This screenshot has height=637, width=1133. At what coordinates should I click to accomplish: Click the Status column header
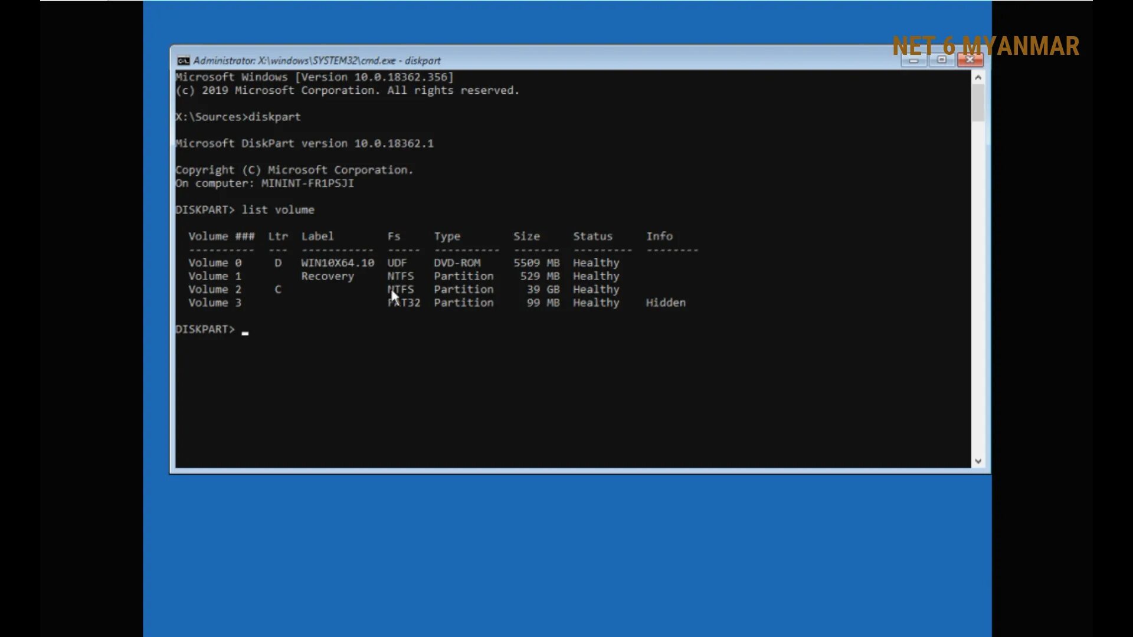pos(592,236)
